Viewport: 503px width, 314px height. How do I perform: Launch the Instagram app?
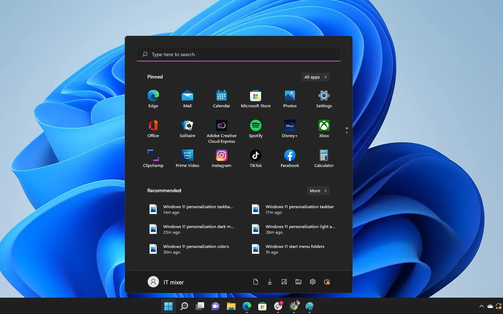[221, 159]
